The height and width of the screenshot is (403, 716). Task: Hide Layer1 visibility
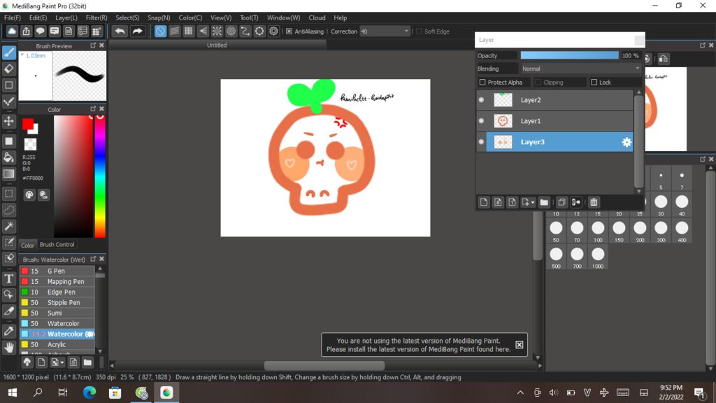481,120
